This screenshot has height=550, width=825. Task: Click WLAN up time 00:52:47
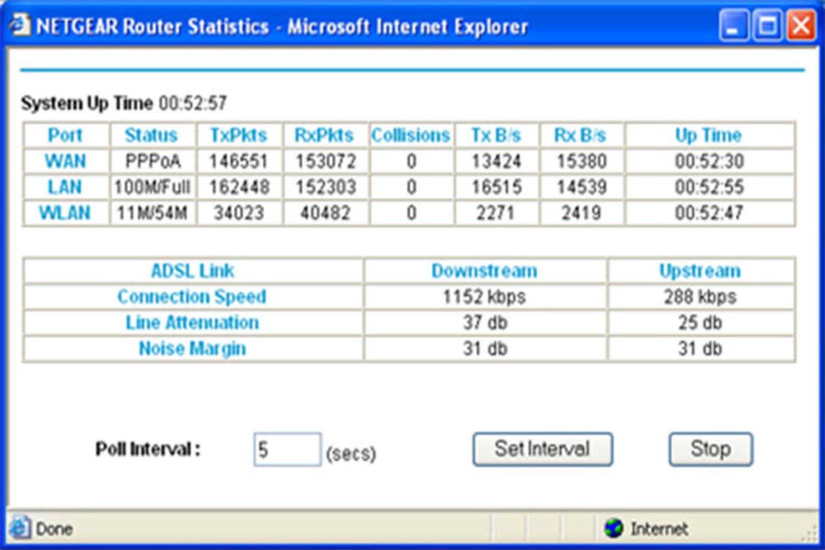[709, 213]
